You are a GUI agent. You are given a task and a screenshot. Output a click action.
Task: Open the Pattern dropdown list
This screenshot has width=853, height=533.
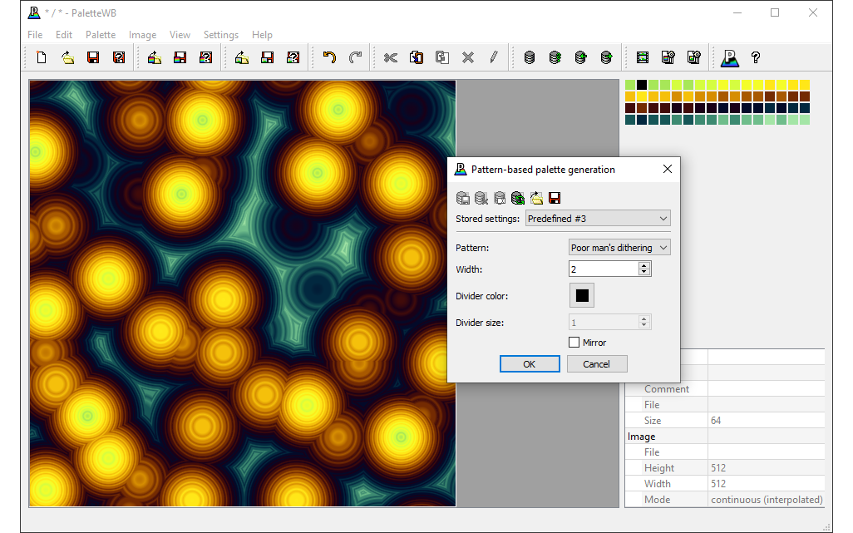tap(619, 248)
